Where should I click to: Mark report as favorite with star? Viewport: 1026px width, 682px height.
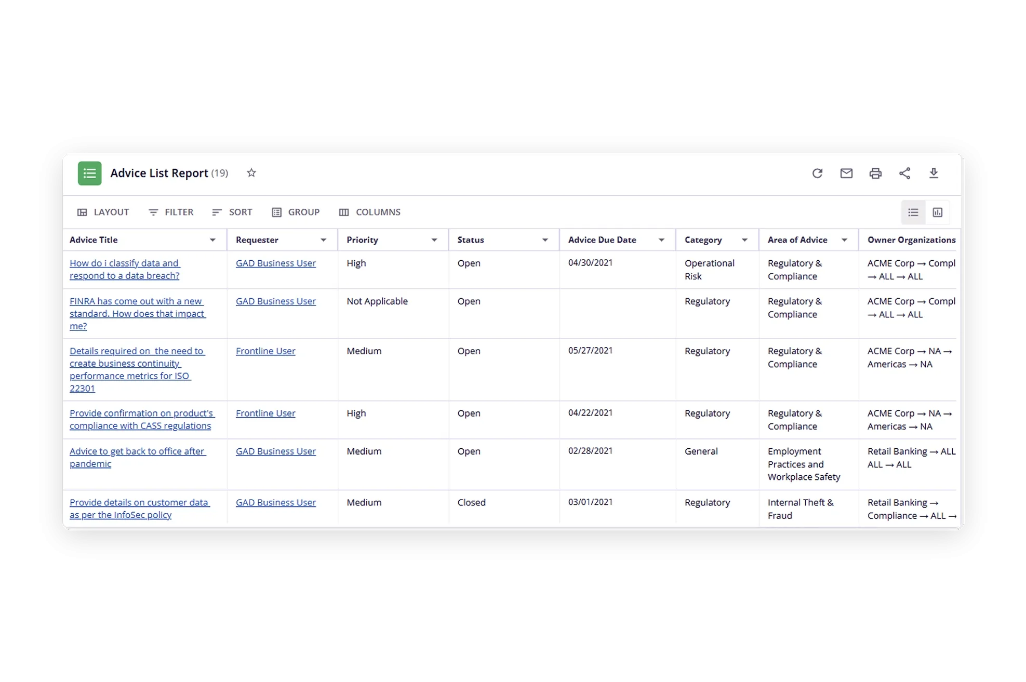pyautogui.click(x=251, y=173)
